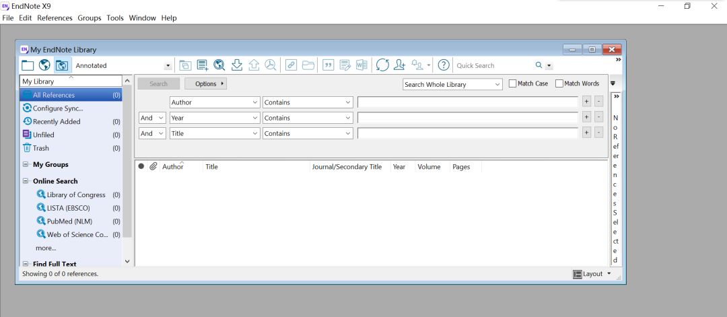
Task: Click Find Full Text PDF icon
Action: click(x=271, y=65)
